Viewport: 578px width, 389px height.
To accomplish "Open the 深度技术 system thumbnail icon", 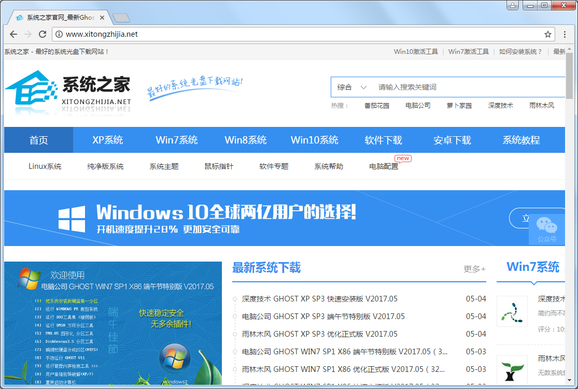I will pyautogui.click(x=512, y=311).
